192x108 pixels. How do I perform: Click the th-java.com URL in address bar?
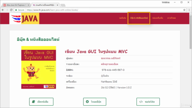tap(52, 10)
